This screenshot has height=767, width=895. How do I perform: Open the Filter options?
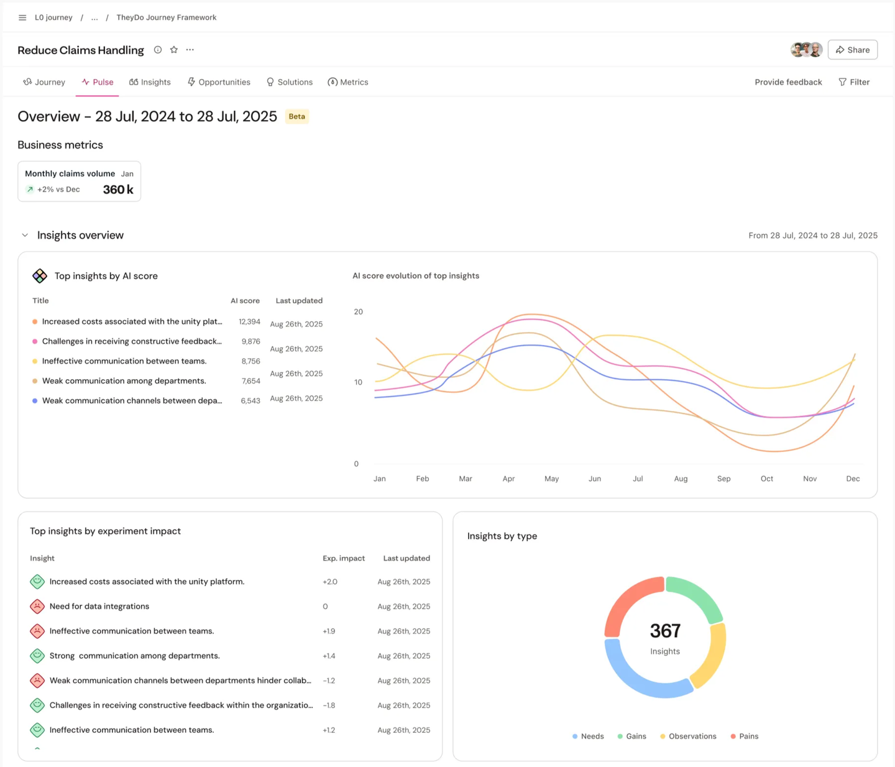854,82
